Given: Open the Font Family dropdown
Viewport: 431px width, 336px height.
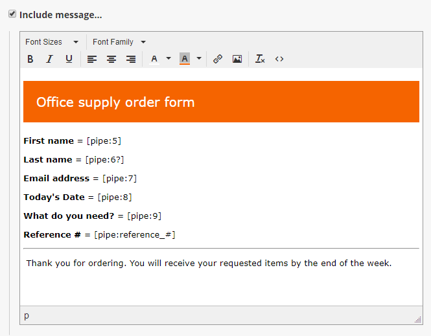Looking at the screenshot, I should coord(119,42).
